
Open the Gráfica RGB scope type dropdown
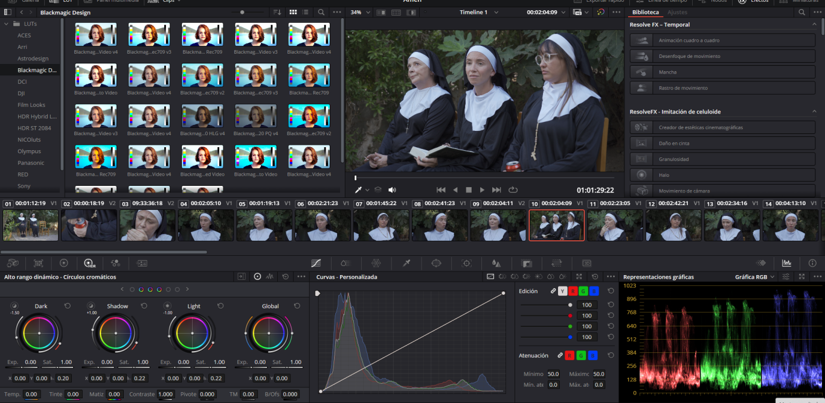755,277
